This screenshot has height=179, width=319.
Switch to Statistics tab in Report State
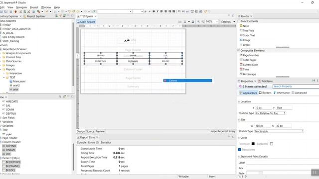(x=106, y=143)
